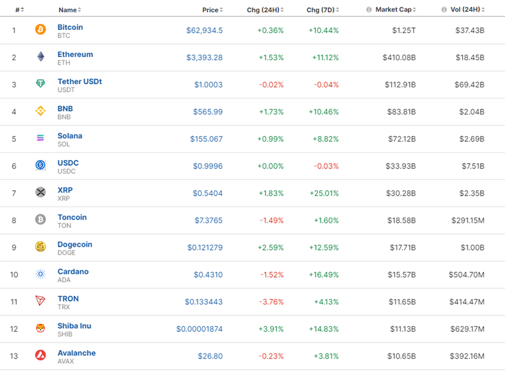This screenshot has width=505, height=371.
Task: Sort by Chg (24H) column header
Action: 265,10
